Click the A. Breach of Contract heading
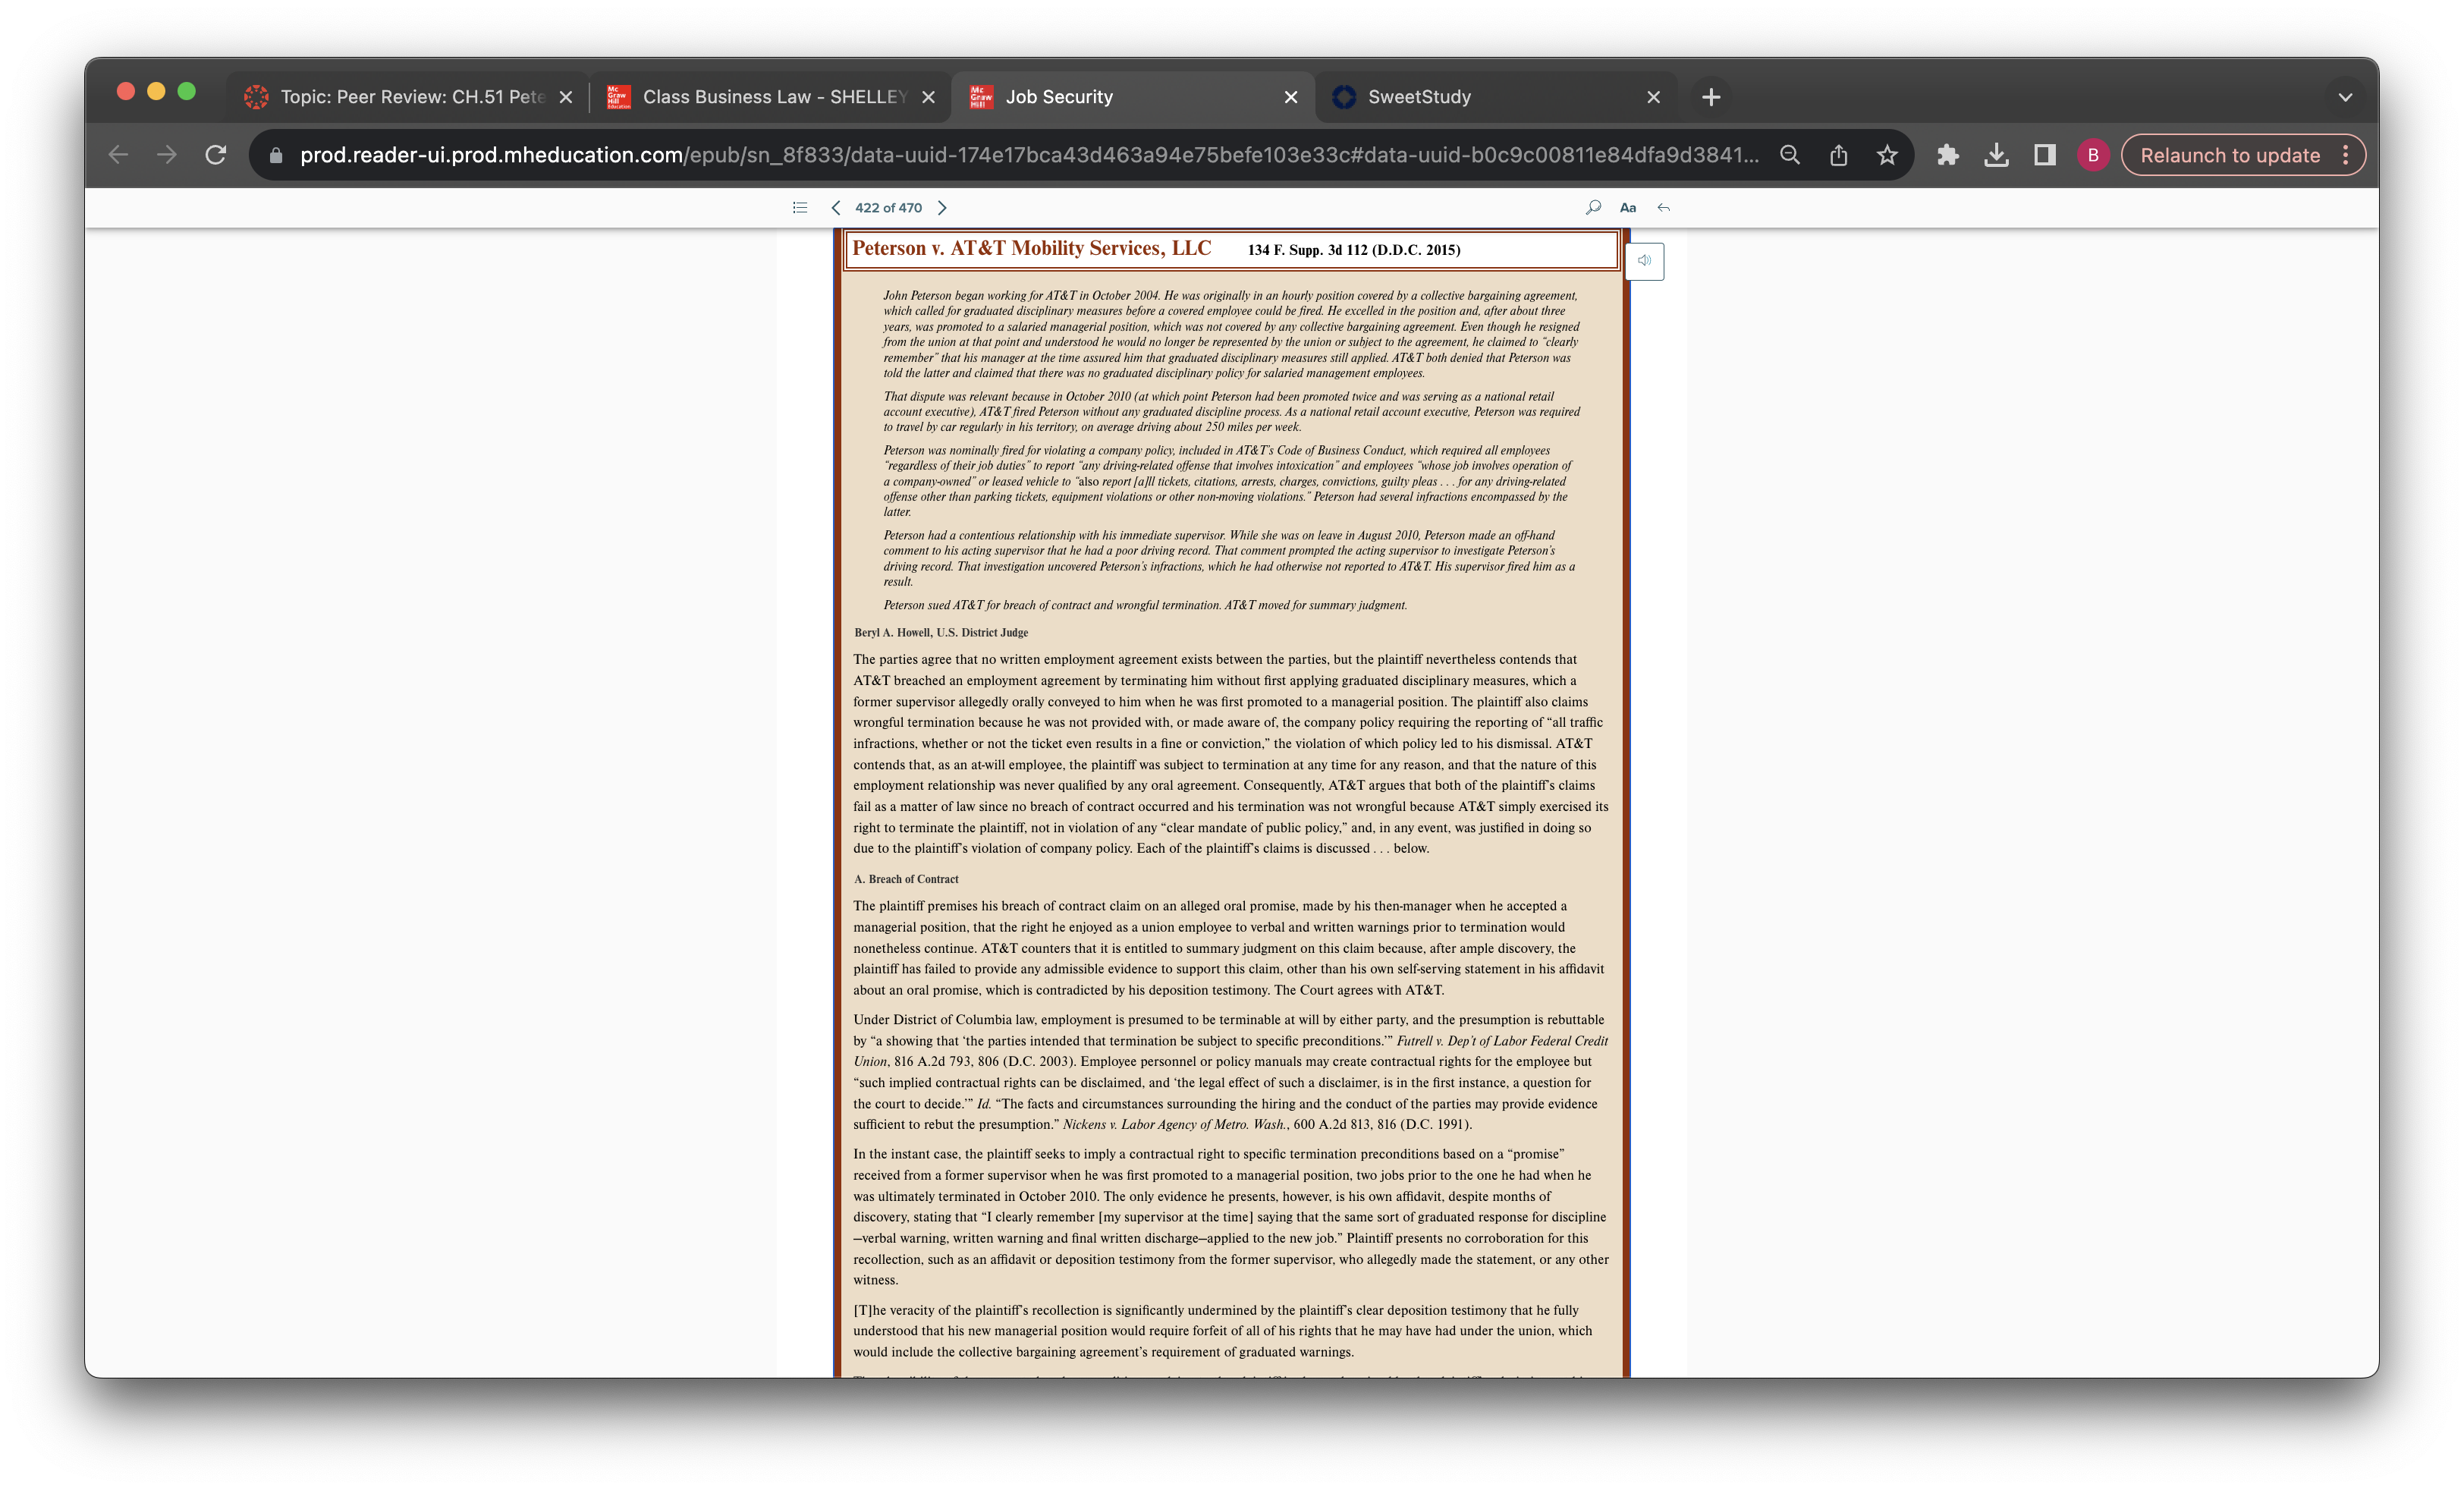Screen dimensions: 2464x1490 (906, 880)
